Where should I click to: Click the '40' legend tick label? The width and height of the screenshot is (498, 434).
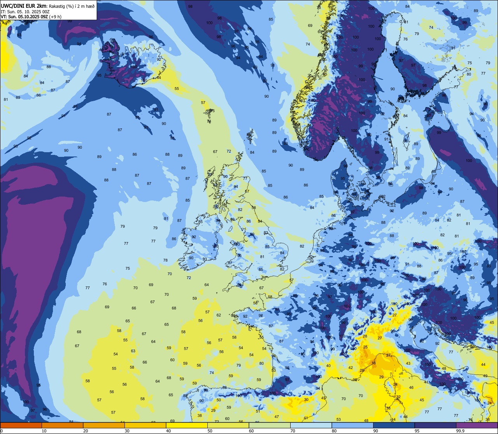[168, 431]
